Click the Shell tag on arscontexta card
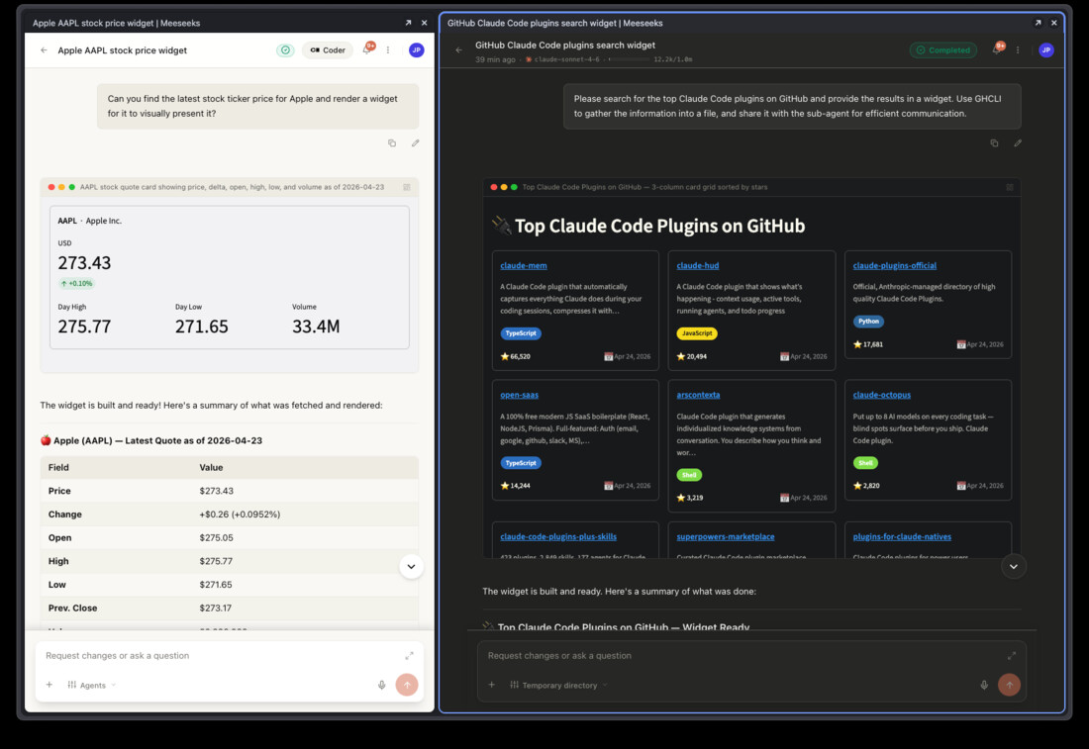The image size is (1089, 749). tap(689, 475)
